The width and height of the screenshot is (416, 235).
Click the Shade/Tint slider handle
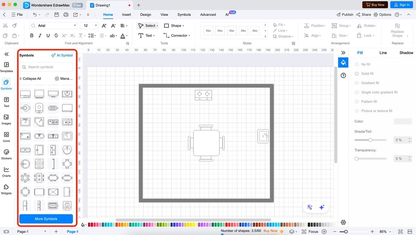371,140
